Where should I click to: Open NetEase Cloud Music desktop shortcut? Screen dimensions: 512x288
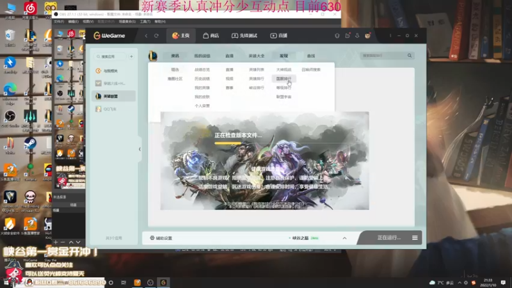tap(30, 10)
